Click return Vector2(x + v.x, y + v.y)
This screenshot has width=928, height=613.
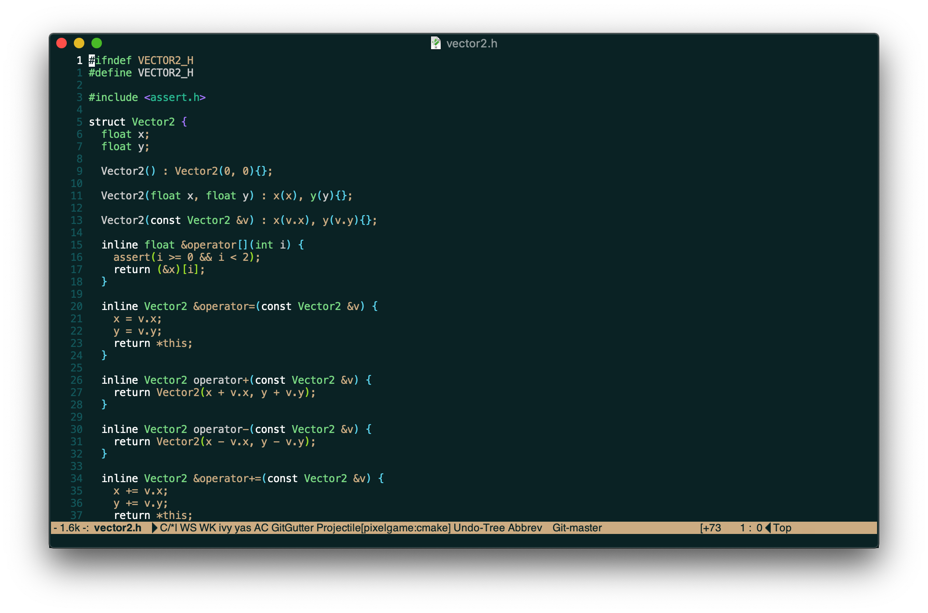[214, 392]
